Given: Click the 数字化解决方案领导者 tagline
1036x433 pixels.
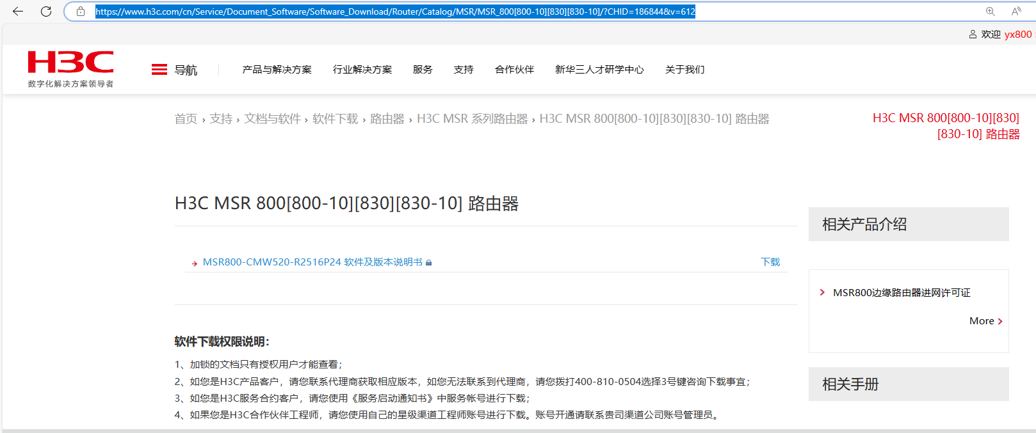Looking at the screenshot, I should 70,84.
